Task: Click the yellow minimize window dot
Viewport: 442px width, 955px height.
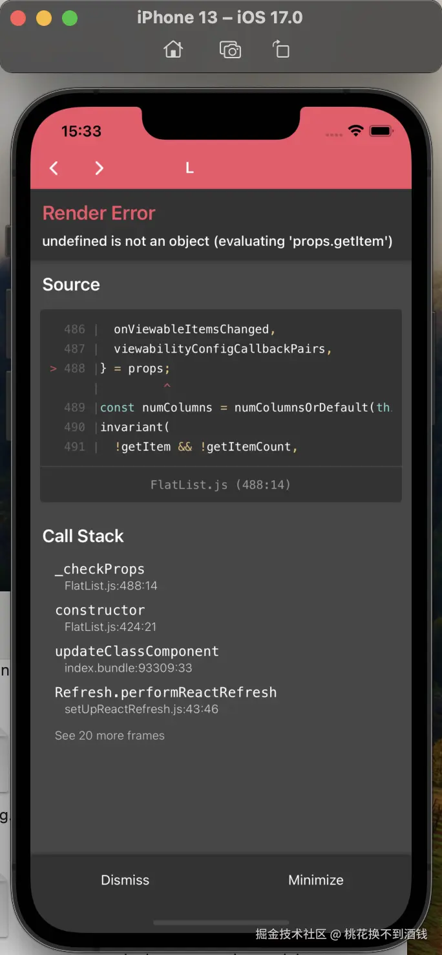Action: pos(44,18)
